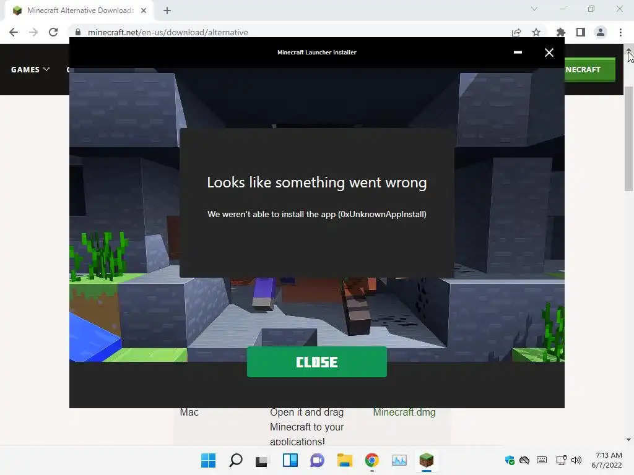Open Chrome side panel icon

point(581,32)
